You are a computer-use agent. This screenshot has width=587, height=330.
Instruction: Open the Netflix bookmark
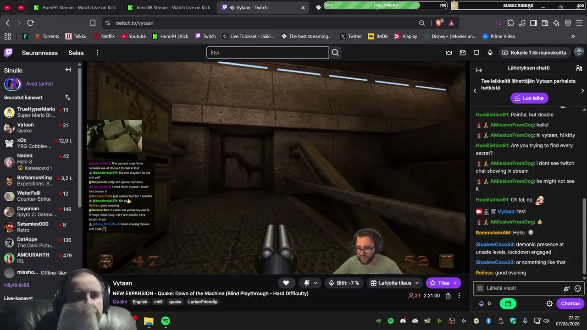click(x=104, y=36)
